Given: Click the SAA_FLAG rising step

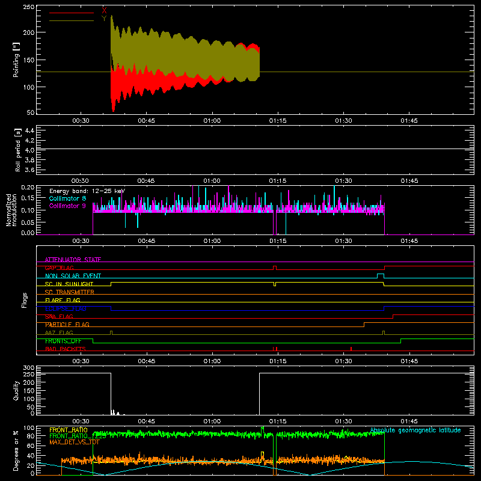Looking at the screenshot, I should point(393,317).
